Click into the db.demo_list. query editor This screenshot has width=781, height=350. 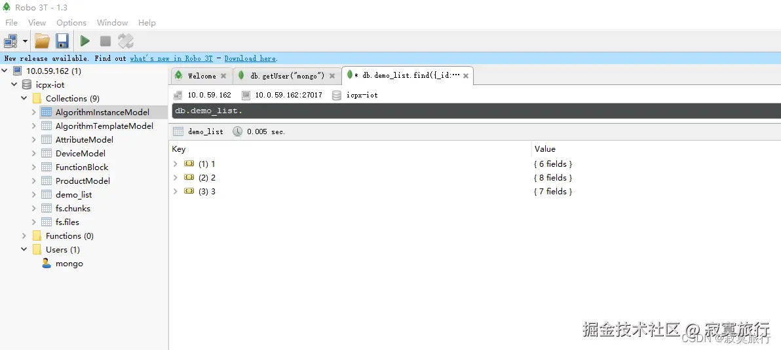476,111
